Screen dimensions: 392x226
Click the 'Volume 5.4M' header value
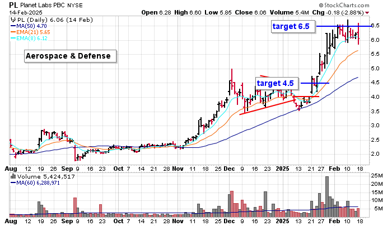click(290, 12)
